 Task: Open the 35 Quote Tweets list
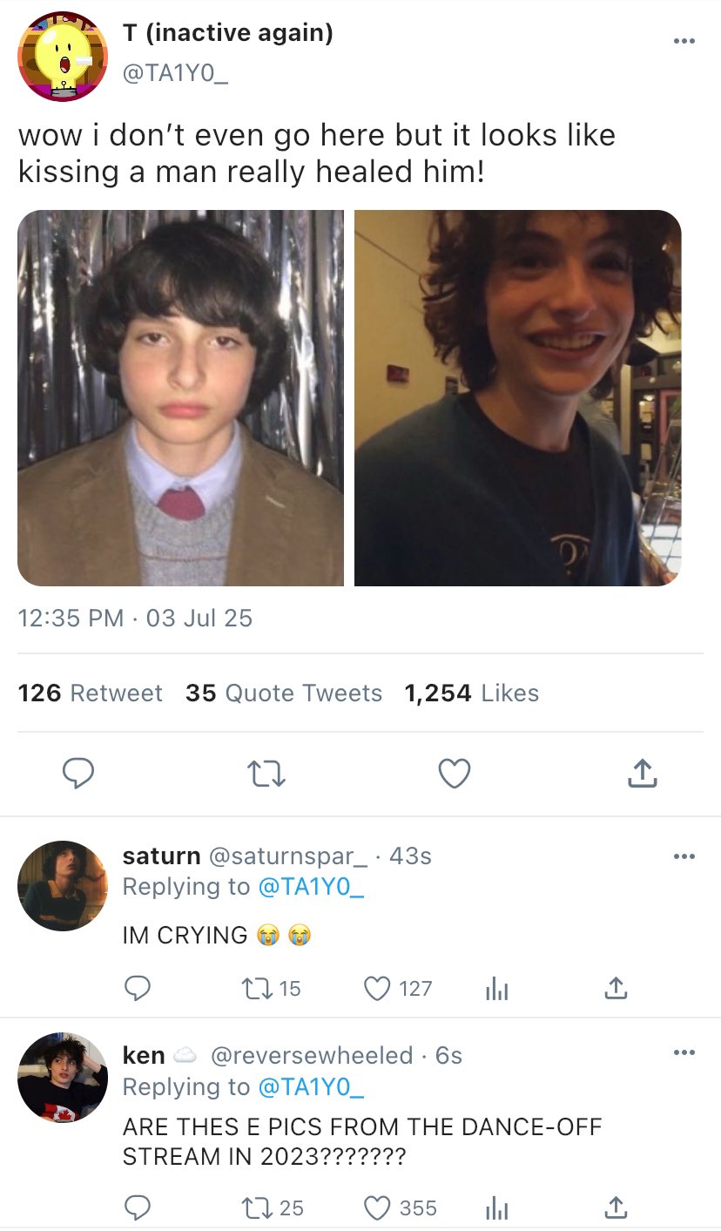pos(284,693)
